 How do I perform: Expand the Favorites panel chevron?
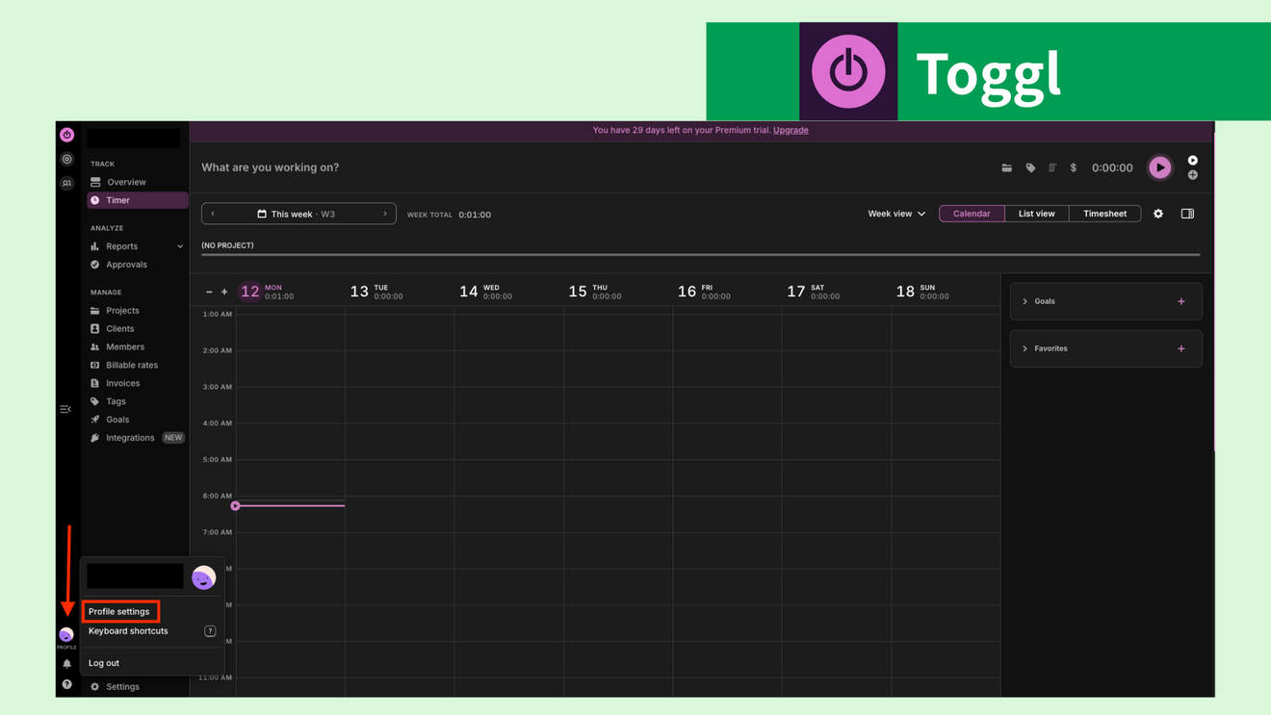click(1025, 348)
